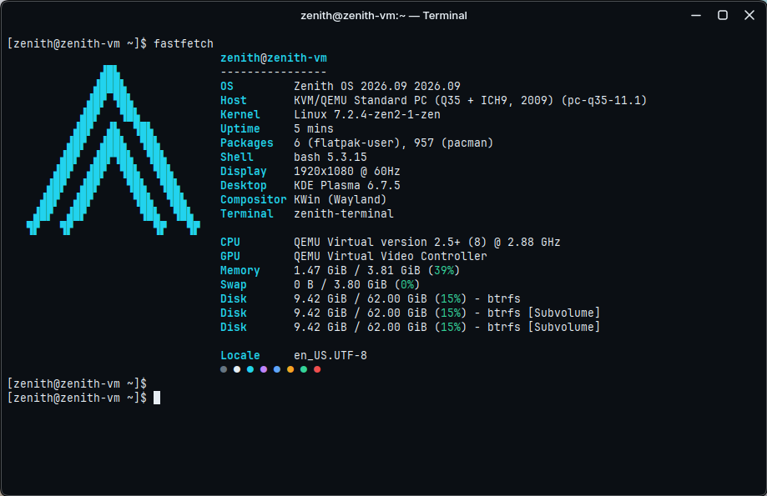Click memory value '1.47 GiB / 3.81 GiB'

tap(357, 270)
